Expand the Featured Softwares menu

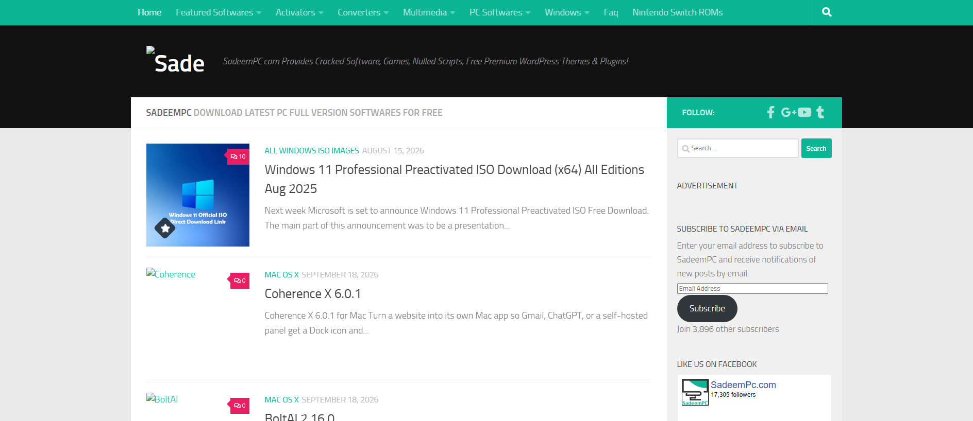(219, 12)
